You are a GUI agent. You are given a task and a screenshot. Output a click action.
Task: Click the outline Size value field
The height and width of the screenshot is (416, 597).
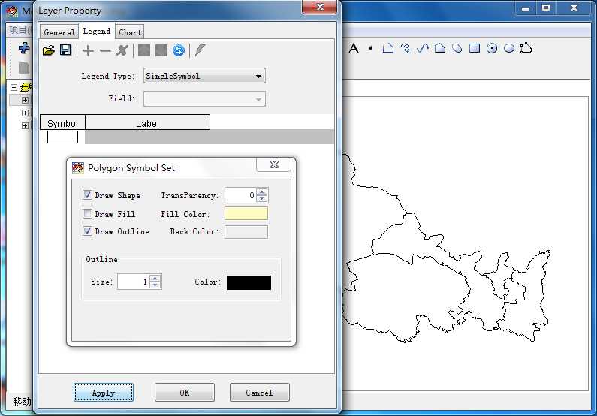coord(134,282)
